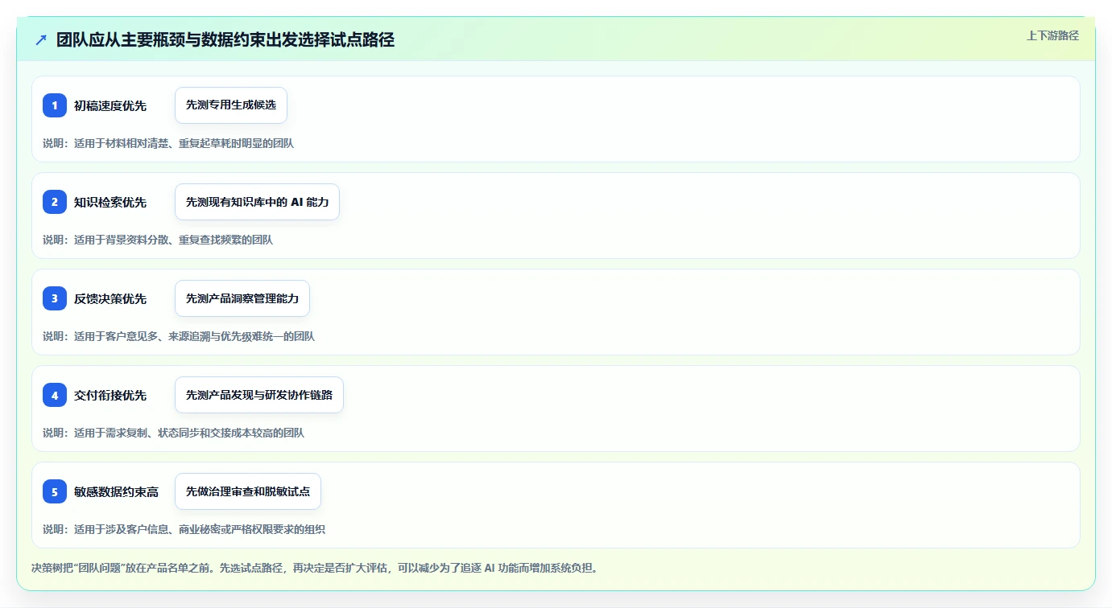Screen dimensions: 1112x608
Task: Open the 先测产品洞察管理能力 button
Action: (242, 298)
